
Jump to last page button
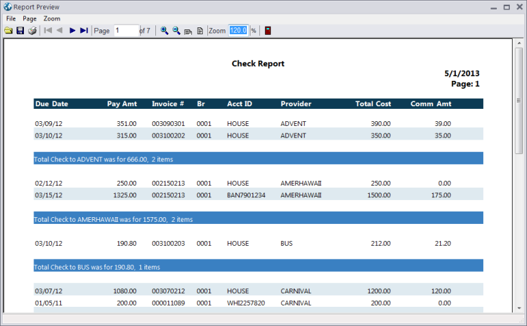click(x=84, y=31)
